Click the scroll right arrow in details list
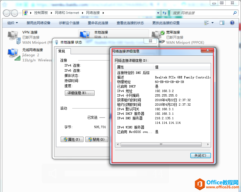This screenshot has width=241, height=192. point(208,144)
